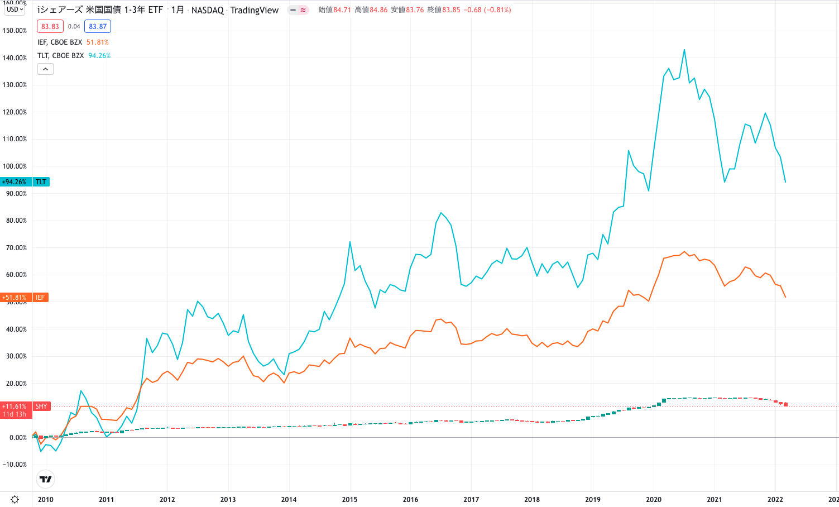
Task: Click the red SHY axis tag
Action: point(42,406)
